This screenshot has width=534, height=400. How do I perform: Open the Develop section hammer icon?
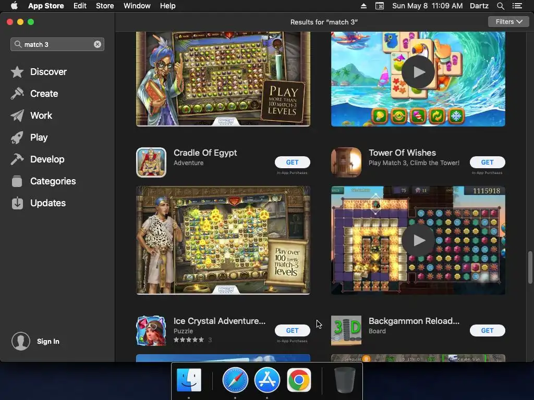[x=17, y=159]
